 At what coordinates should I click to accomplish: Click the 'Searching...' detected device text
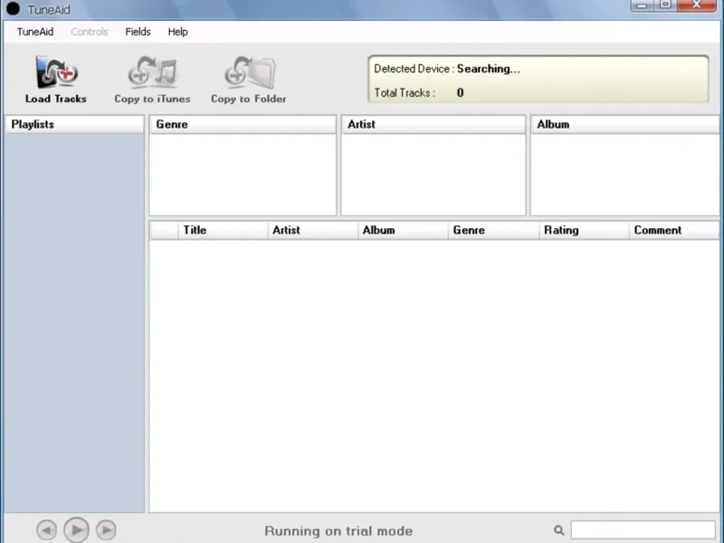click(x=489, y=69)
